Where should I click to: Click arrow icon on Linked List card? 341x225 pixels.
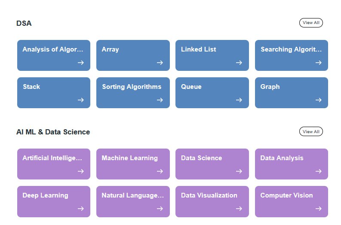click(239, 63)
